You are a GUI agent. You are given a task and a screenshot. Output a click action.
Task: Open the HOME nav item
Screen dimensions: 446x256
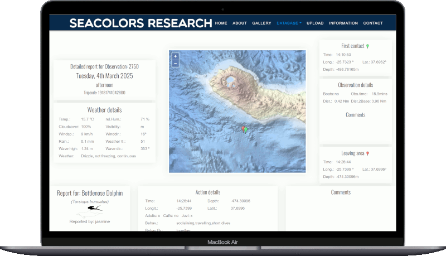coord(221,23)
